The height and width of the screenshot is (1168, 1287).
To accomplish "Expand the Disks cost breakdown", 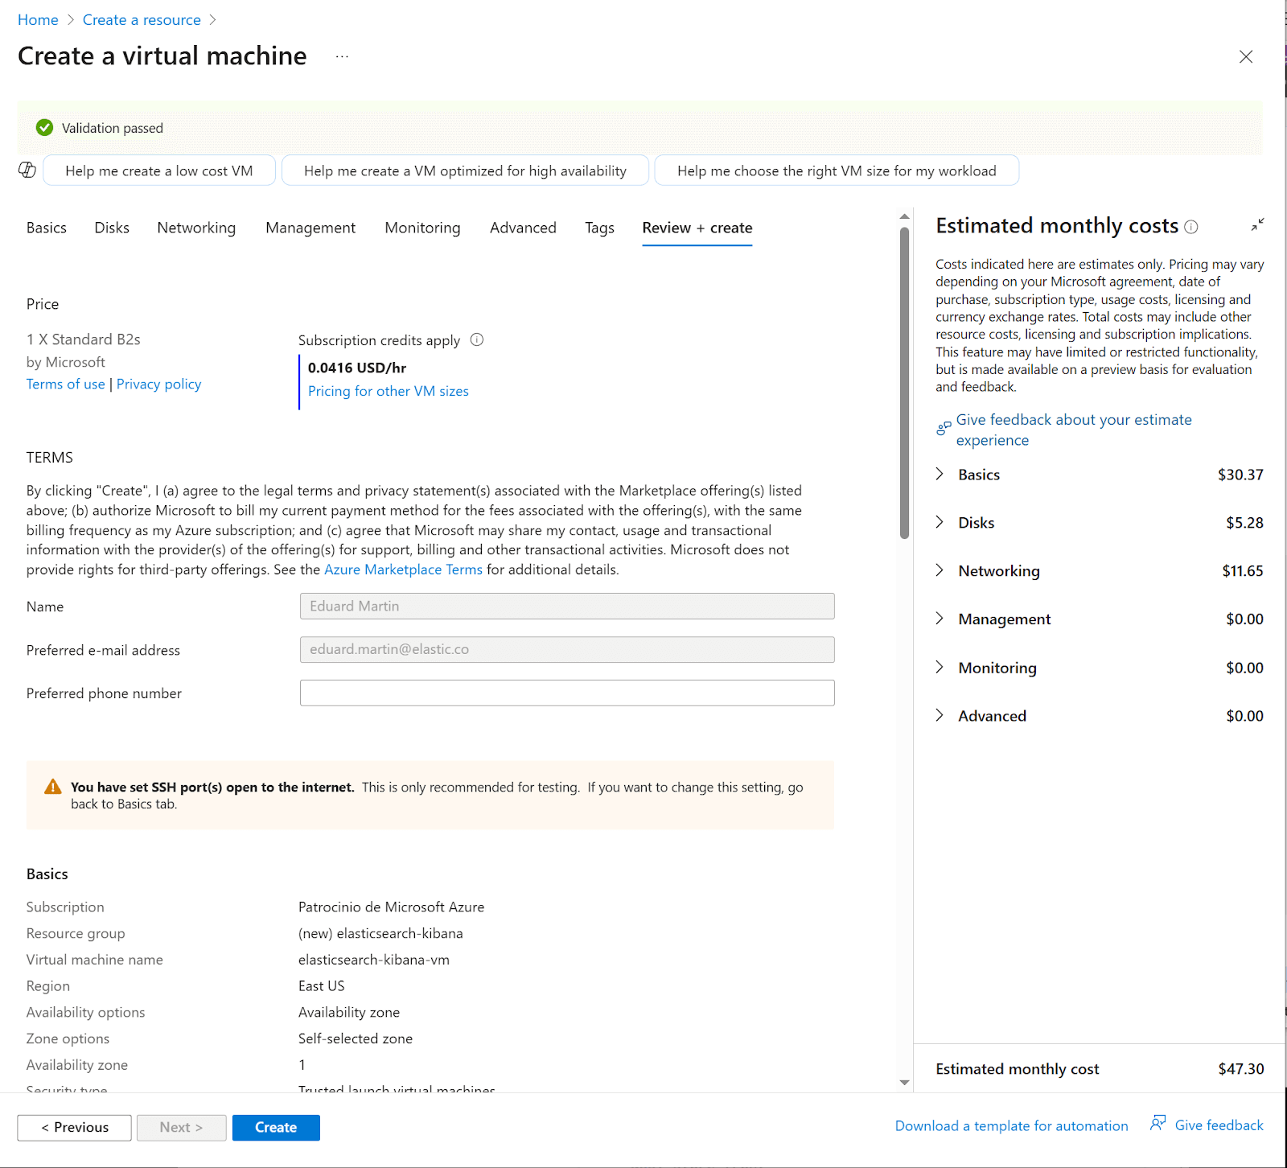I will click(x=940, y=522).
